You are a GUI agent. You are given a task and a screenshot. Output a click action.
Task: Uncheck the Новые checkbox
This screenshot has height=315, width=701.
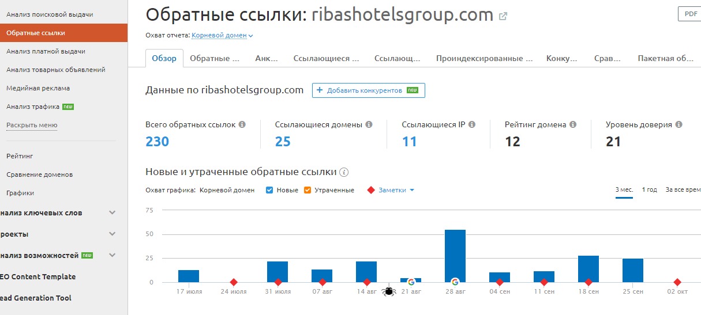(269, 190)
